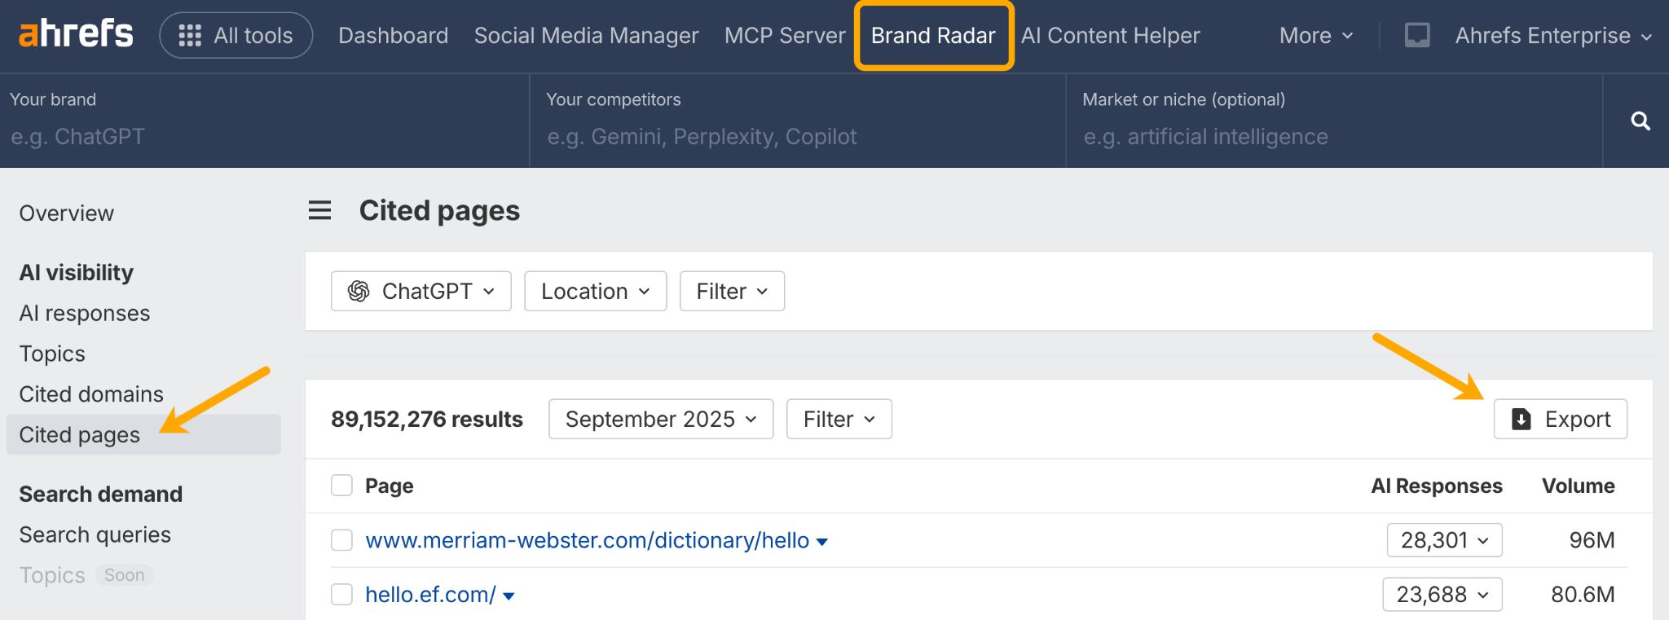Click the workspace monitor icon before Ahrefs Enterprise
Viewport: 1669px width, 620px height.
point(1418,35)
